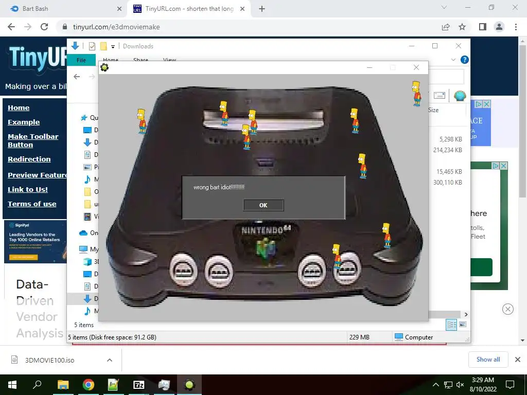
Task: Open the Windows Start menu
Action: pos(12,385)
